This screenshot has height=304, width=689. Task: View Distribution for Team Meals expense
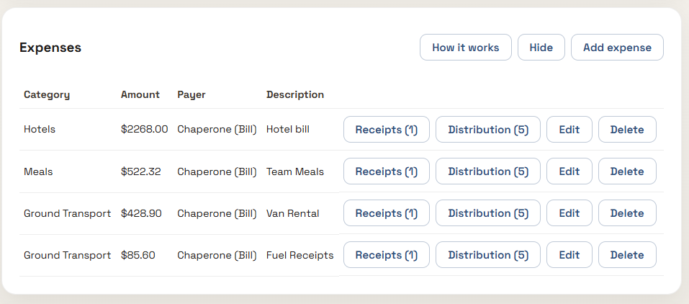point(488,171)
